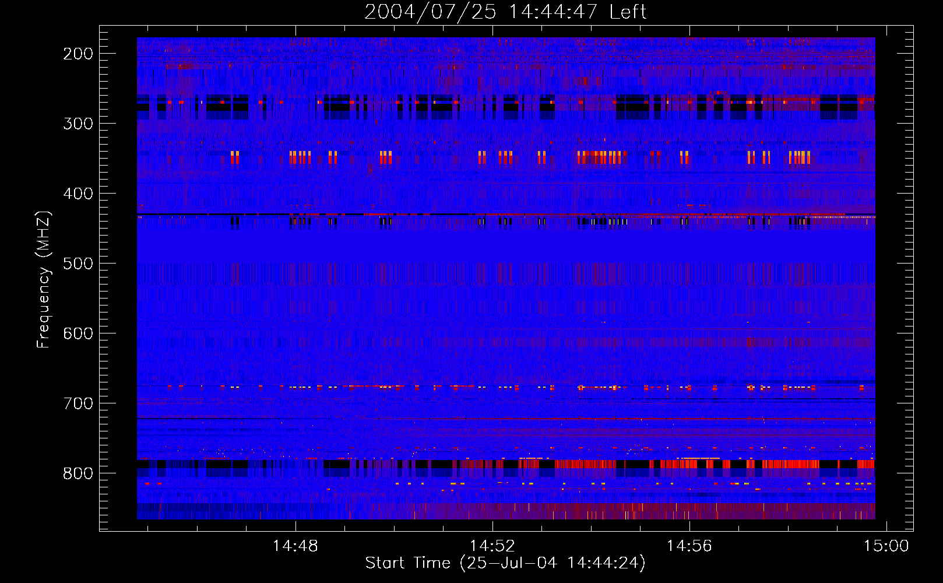Screen dimensions: 943x583
Task: Click the 14:52 time tick label
Action: click(492, 546)
